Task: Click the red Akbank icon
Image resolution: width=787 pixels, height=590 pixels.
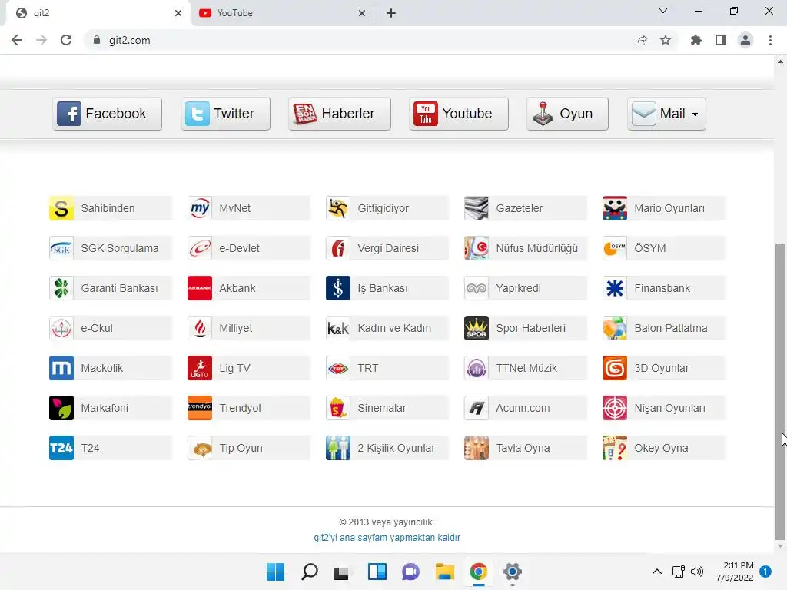Action: pyautogui.click(x=200, y=288)
